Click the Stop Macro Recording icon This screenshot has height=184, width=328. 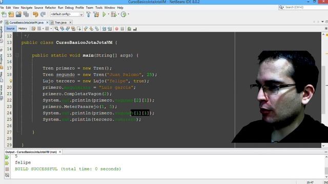(122, 29)
